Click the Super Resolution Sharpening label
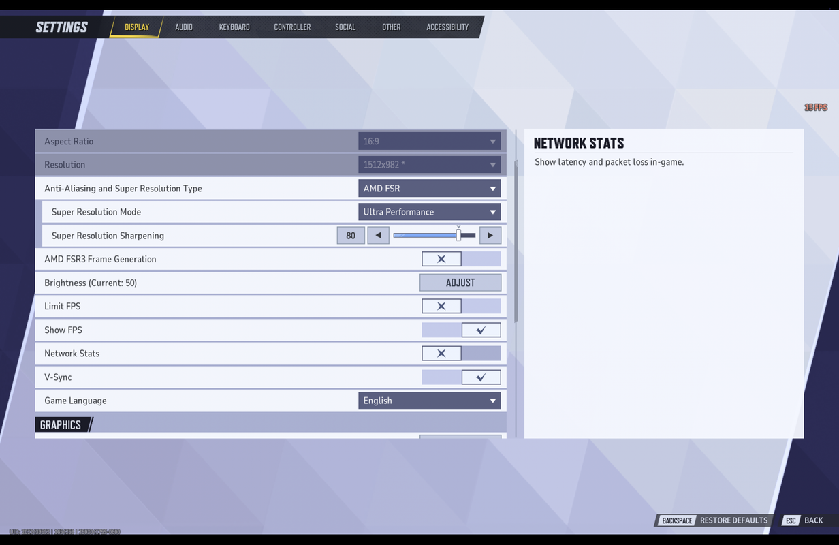Screen dimensions: 839x545 click(108, 236)
